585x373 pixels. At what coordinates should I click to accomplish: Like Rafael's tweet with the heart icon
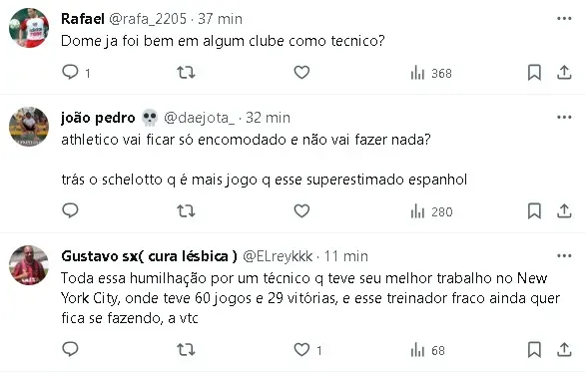tap(301, 72)
